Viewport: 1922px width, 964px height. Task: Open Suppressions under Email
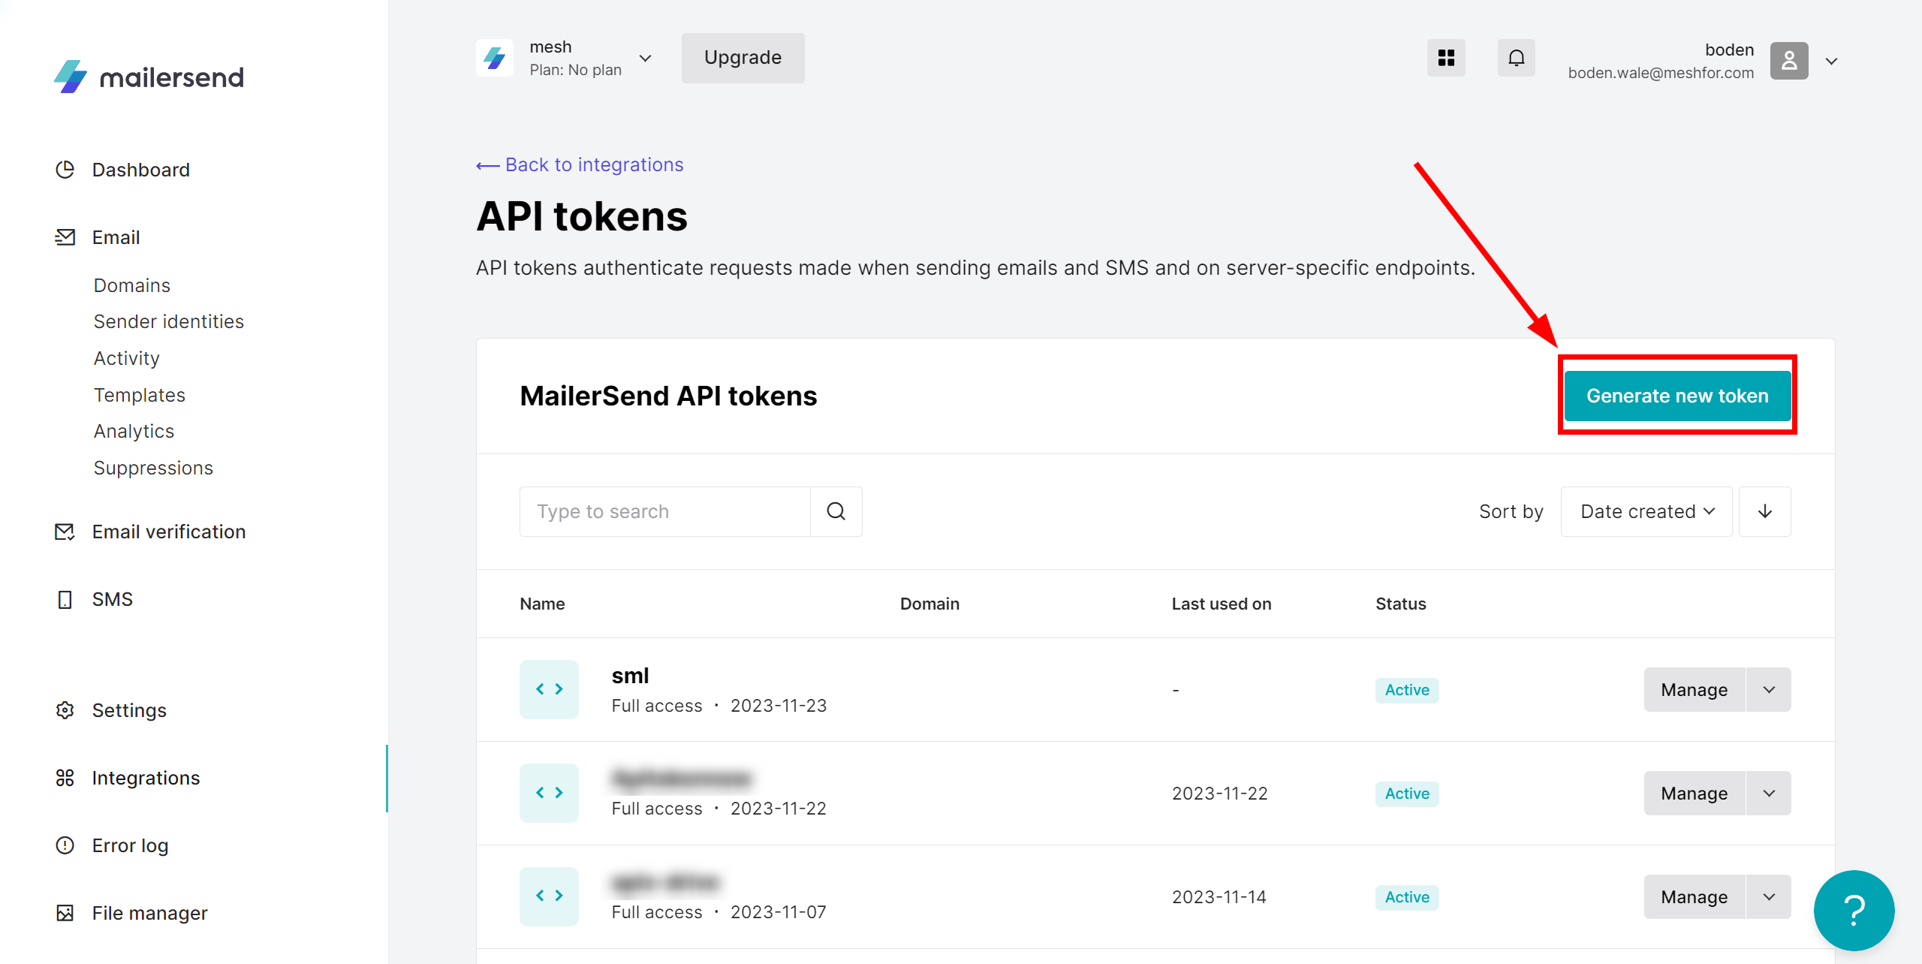pyautogui.click(x=153, y=468)
